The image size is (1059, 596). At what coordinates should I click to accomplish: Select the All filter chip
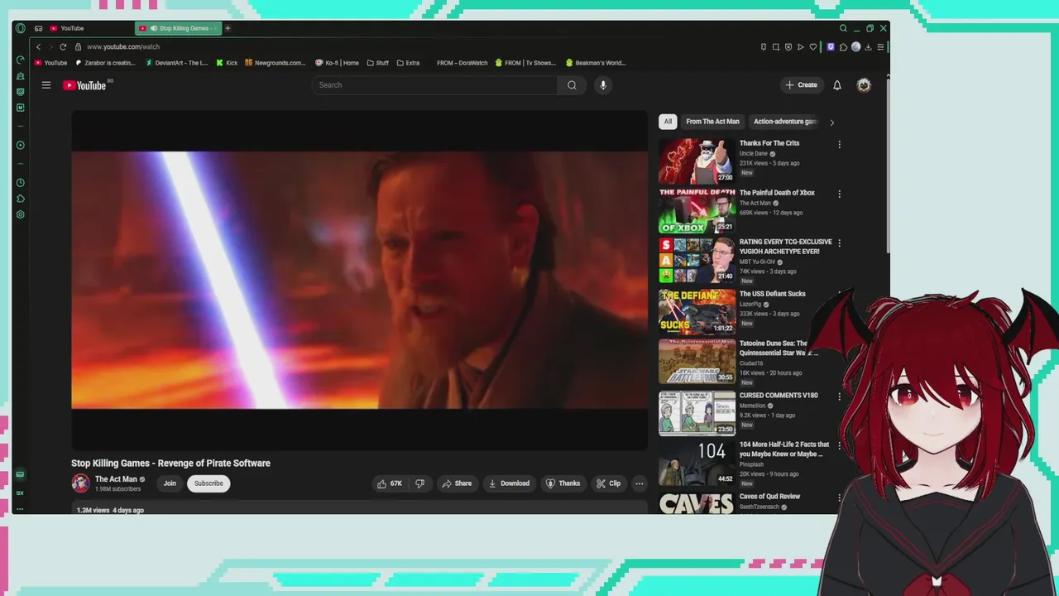(668, 122)
